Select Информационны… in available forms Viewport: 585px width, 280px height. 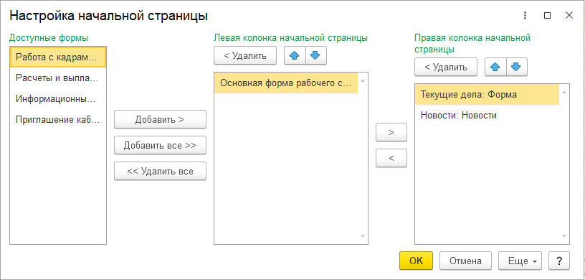[58, 98]
